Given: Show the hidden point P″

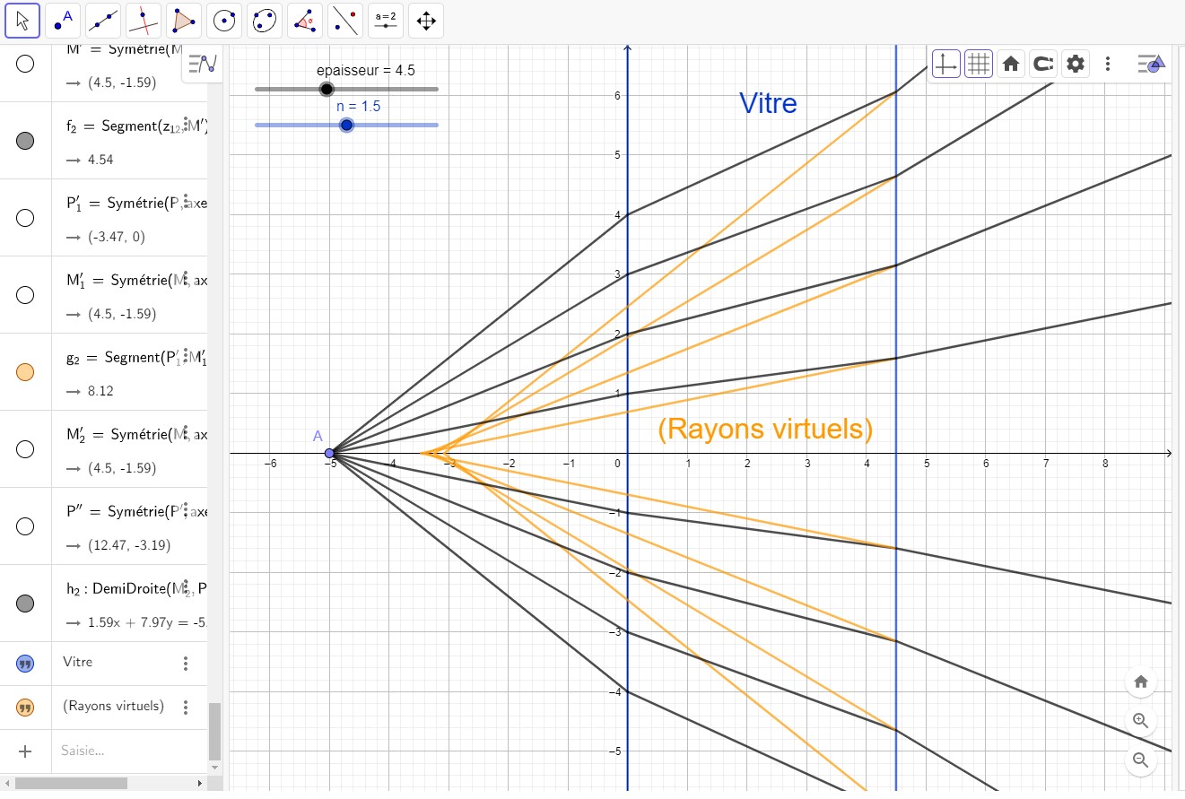Looking at the screenshot, I should tap(25, 526).
